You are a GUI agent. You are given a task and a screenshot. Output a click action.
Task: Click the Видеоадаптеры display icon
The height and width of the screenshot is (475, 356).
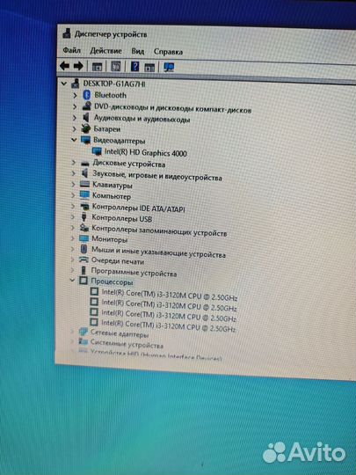coord(85,140)
